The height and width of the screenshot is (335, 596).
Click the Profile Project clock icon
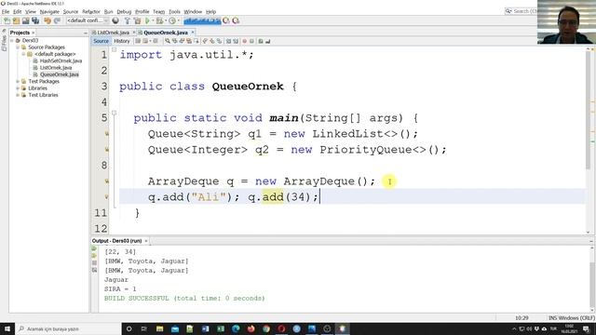[x=172, y=20]
